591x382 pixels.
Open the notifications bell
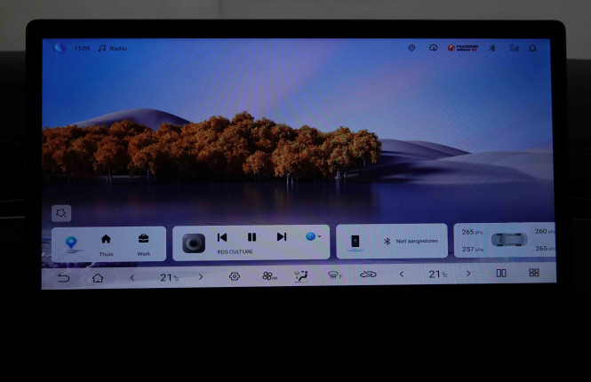(x=532, y=48)
